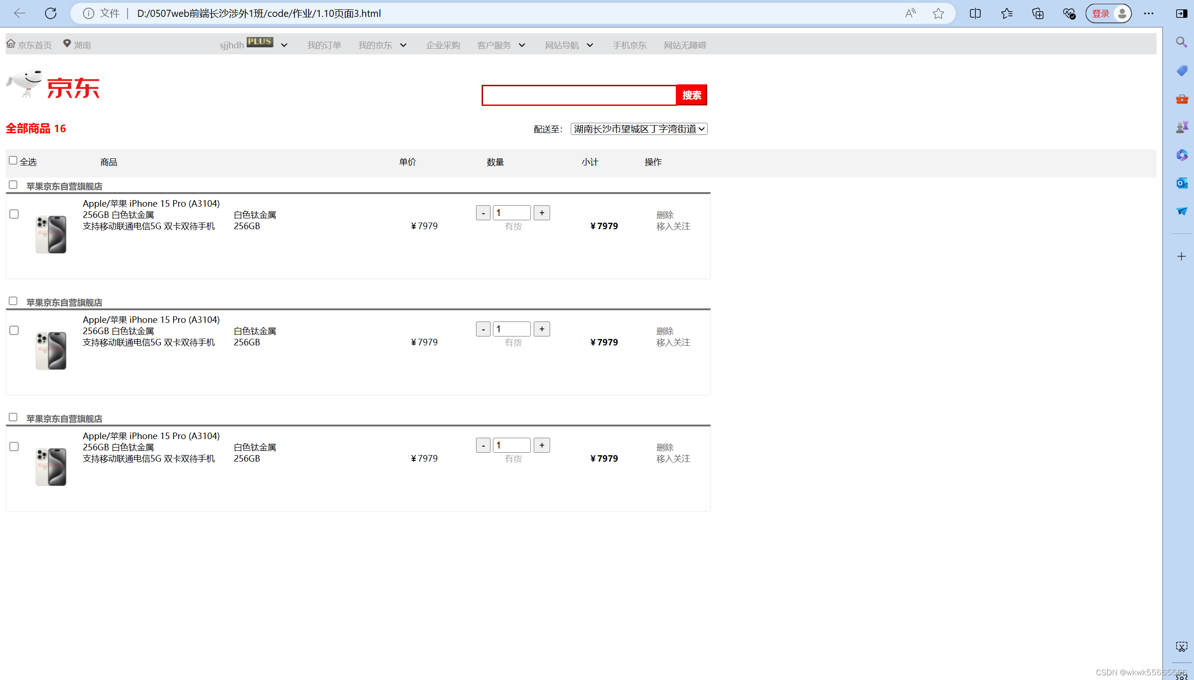Click the read aloud icon
Screen dimensions: 1194x680
point(910,13)
